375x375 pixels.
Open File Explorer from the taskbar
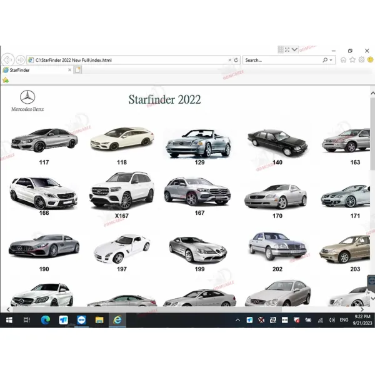(x=99, y=320)
